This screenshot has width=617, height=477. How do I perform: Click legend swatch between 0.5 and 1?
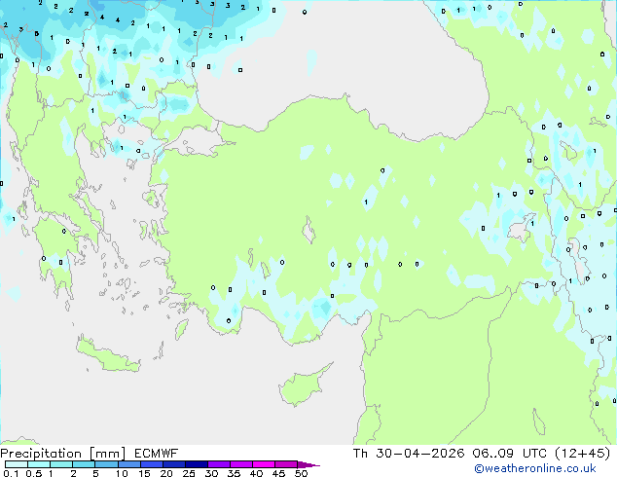39,464
